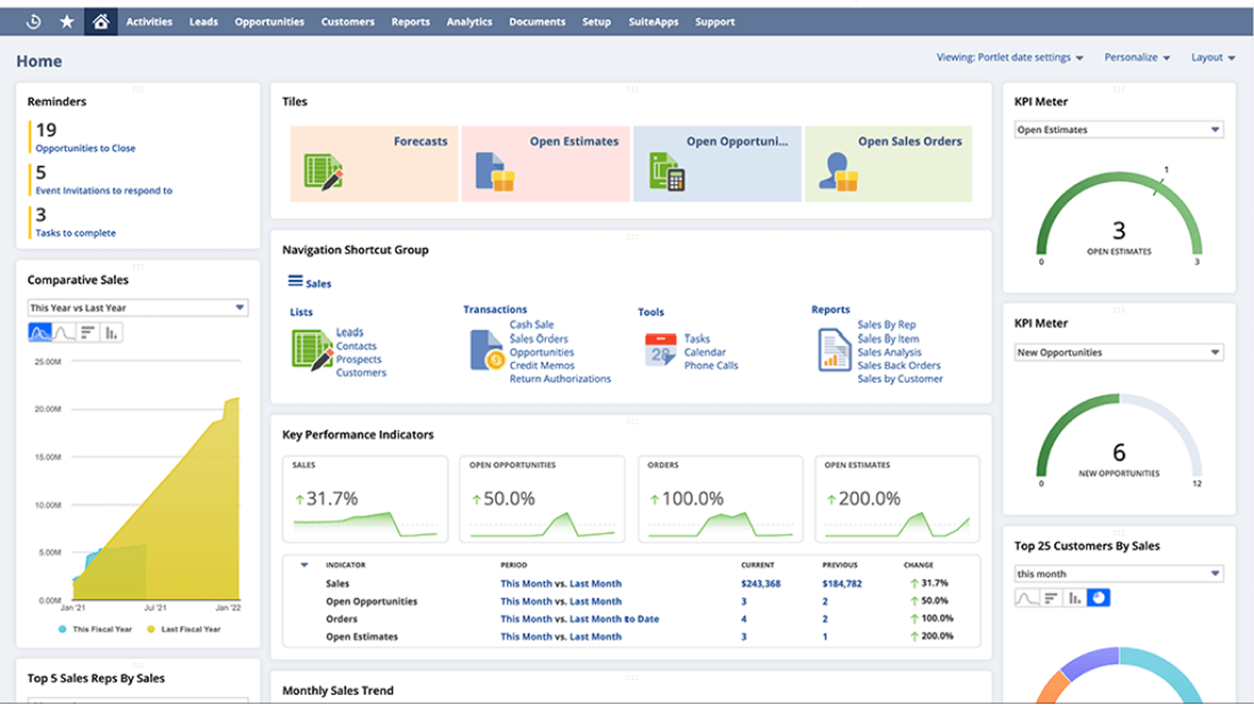Open the Opportunities menu

(x=269, y=22)
